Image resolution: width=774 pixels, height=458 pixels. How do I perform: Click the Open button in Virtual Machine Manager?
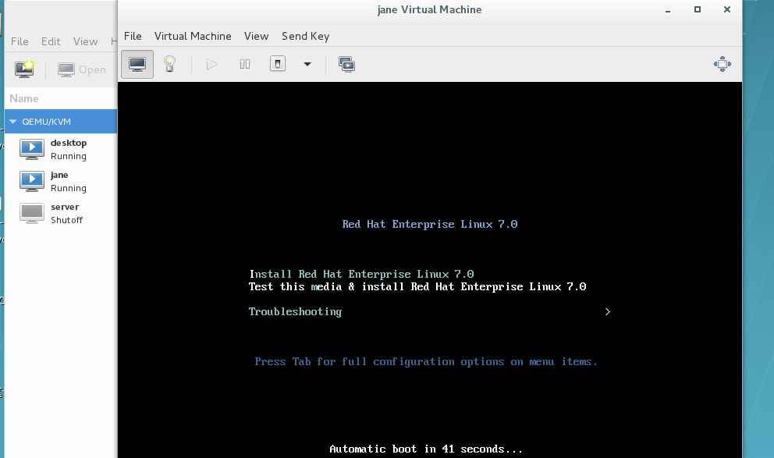pyautogui.click(x=81, y=69)
